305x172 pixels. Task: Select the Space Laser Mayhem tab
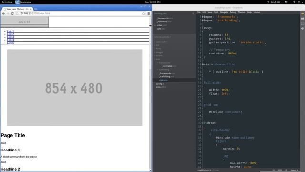tap(17, 9)
